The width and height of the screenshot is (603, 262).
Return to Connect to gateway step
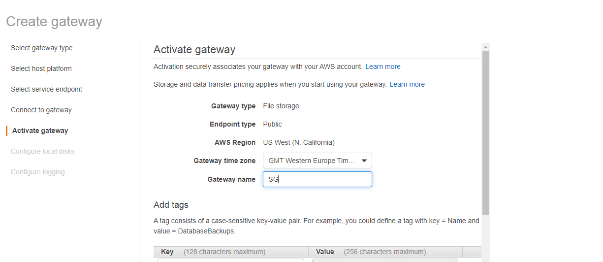(x=41, y=110)
